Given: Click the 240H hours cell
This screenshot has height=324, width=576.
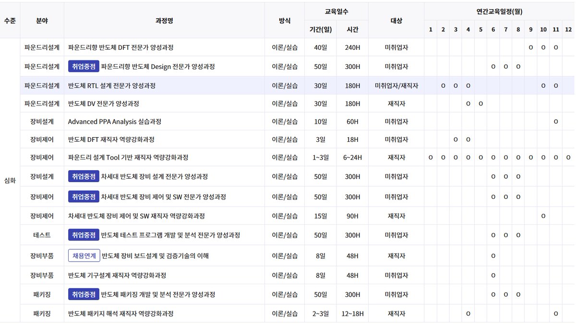Looking at the screenshot, I should point(352,48).
